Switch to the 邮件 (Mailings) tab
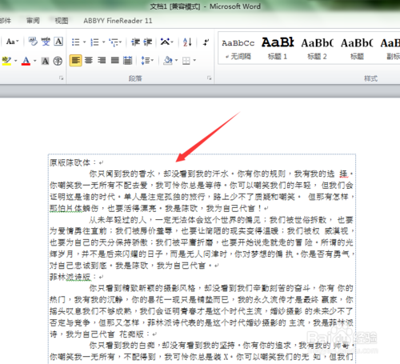The height and width of the screenshot is (364, 400). (5, 21)
